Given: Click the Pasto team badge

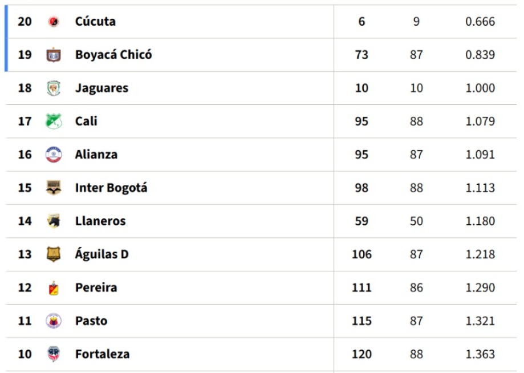Looking at the screenshot, I should pyautogui.click(x=54, y=321).
